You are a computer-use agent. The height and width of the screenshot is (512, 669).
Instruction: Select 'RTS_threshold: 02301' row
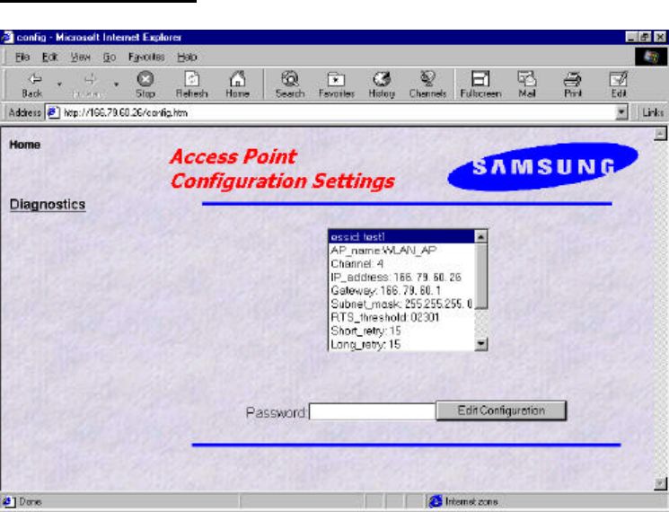(x=401, y=317)
